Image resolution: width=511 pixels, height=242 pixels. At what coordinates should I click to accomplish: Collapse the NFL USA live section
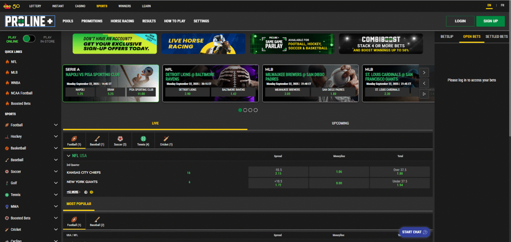69,156
